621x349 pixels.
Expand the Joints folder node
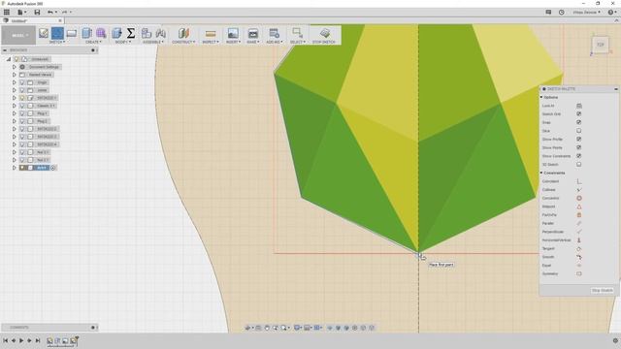[15, 90]
